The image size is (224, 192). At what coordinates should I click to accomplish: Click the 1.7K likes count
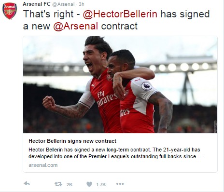point(101,184)
